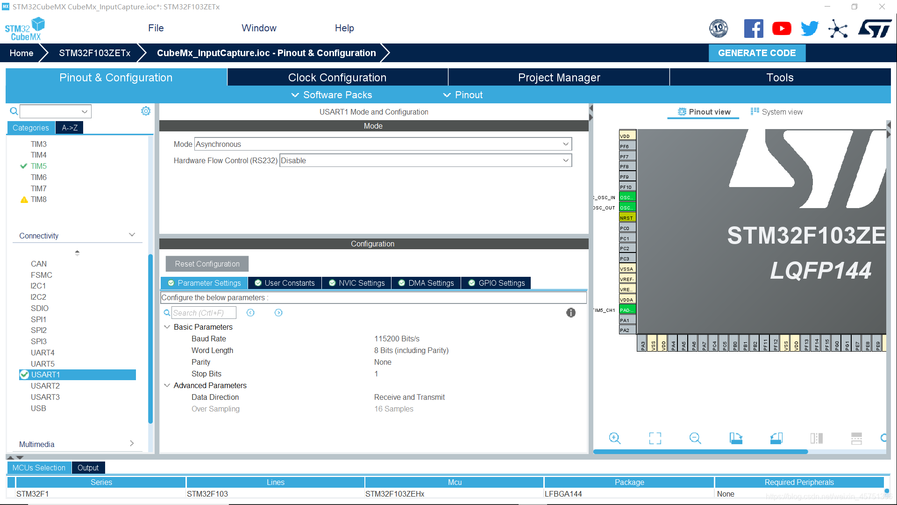
Task: Rotate the chip view counter-clockwise icon
Action: pos(776,438)
